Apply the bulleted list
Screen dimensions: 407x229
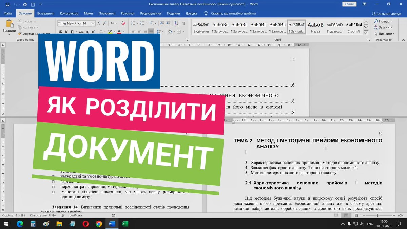point(133,23)
